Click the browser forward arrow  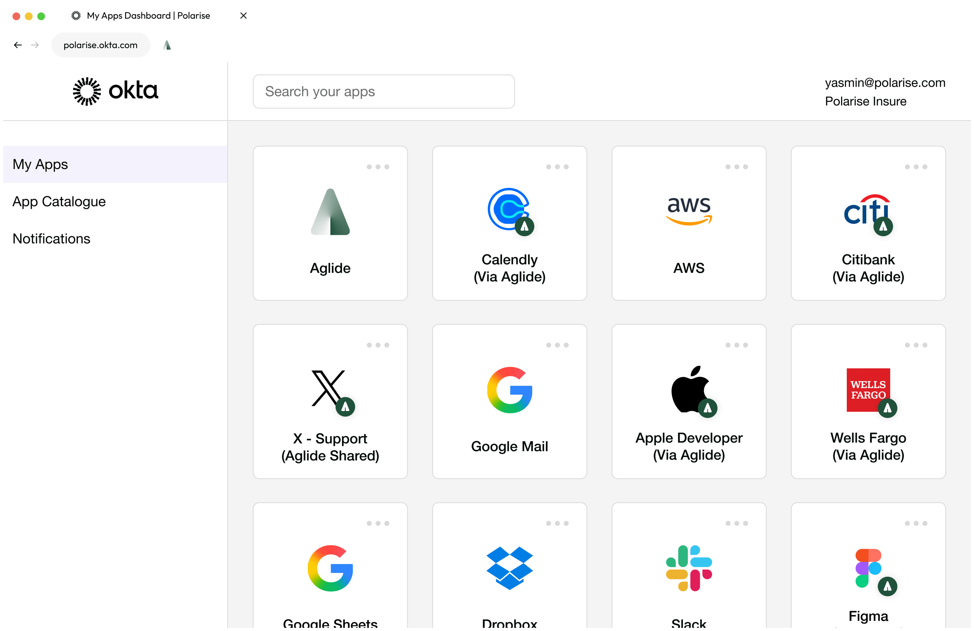[x=35, y=45]
